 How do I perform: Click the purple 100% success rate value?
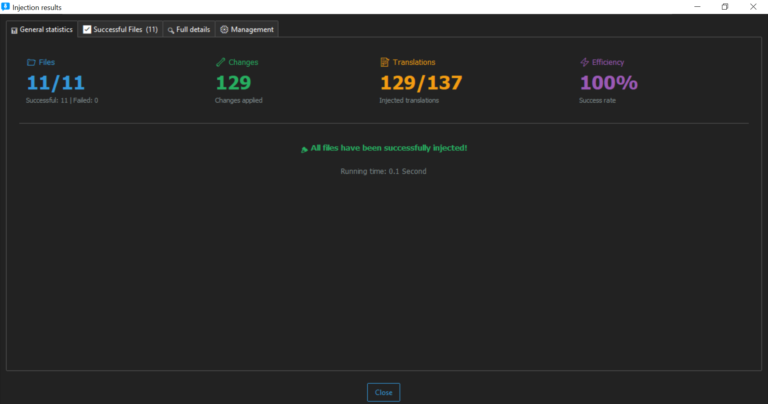pyautogui.click(x=608, y=83)
